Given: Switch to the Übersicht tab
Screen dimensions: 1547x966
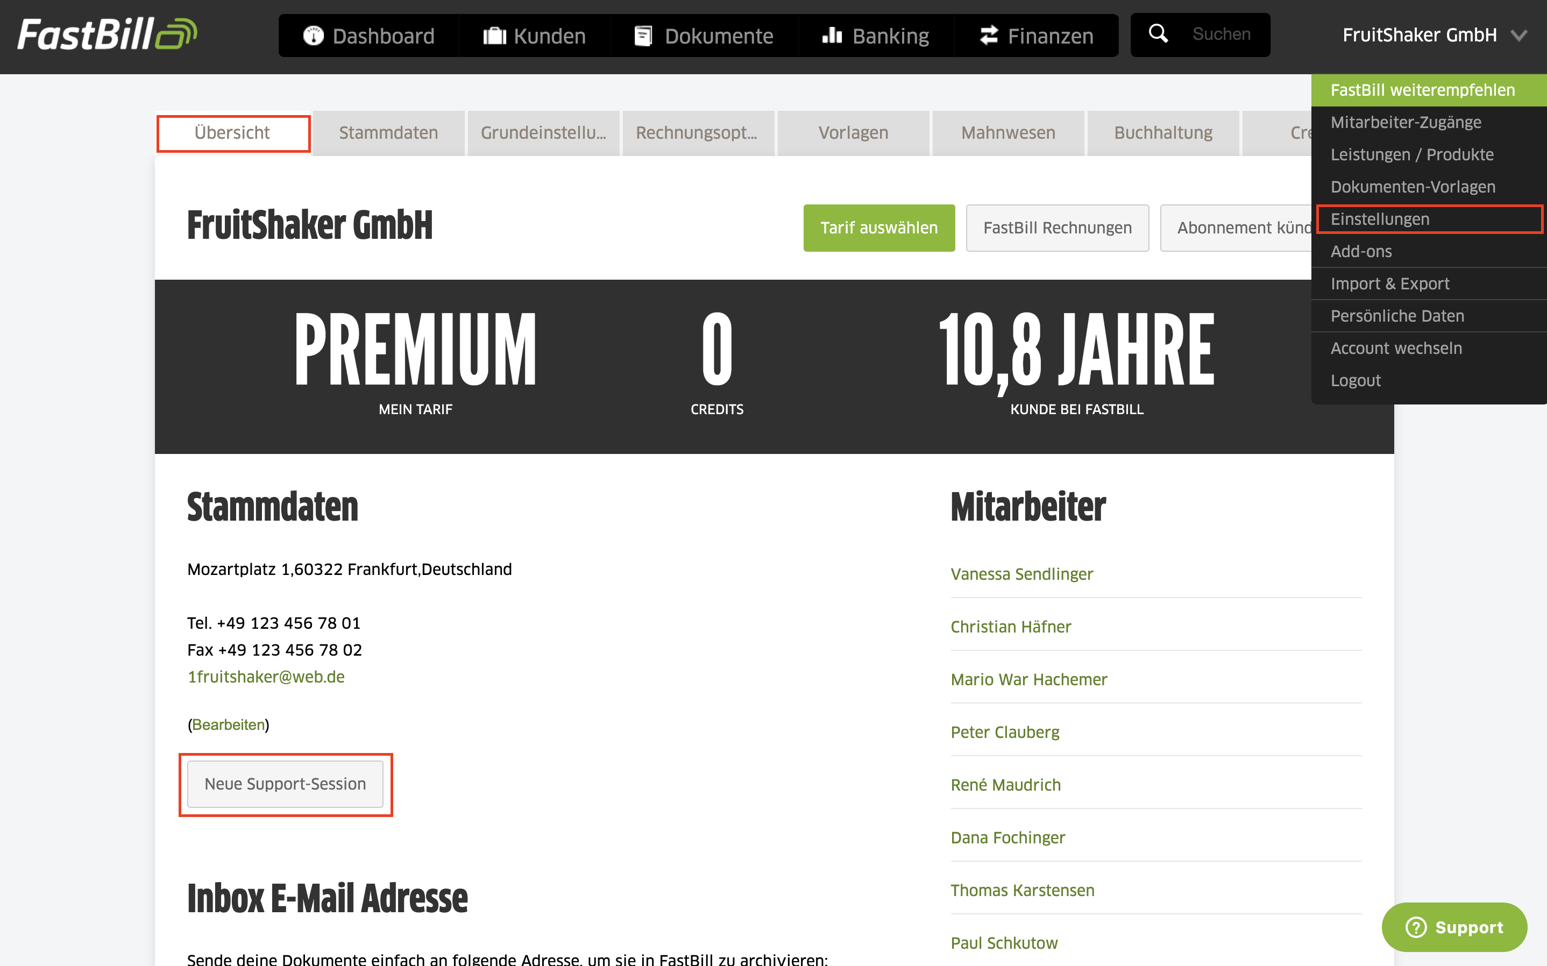Looking at the screenshot, I should [x=233, y=133].
